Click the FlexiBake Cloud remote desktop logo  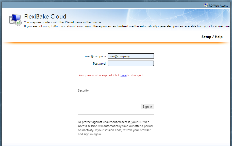coord(15,20)
